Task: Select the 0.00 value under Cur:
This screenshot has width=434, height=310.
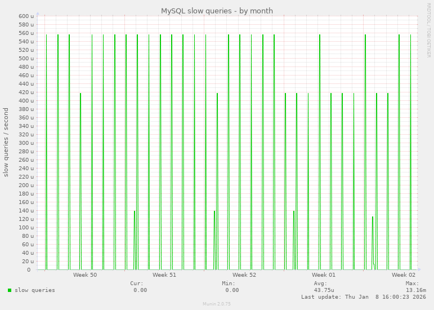Action: (x=140, y=290)
